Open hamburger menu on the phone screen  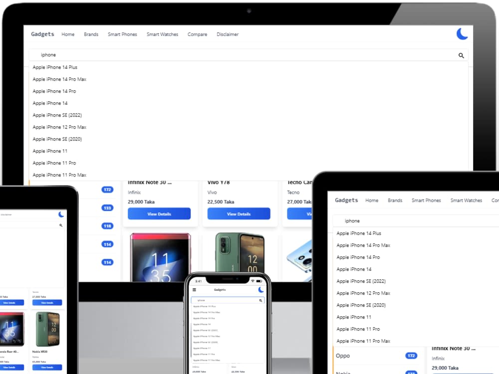(x=194, y=290)
